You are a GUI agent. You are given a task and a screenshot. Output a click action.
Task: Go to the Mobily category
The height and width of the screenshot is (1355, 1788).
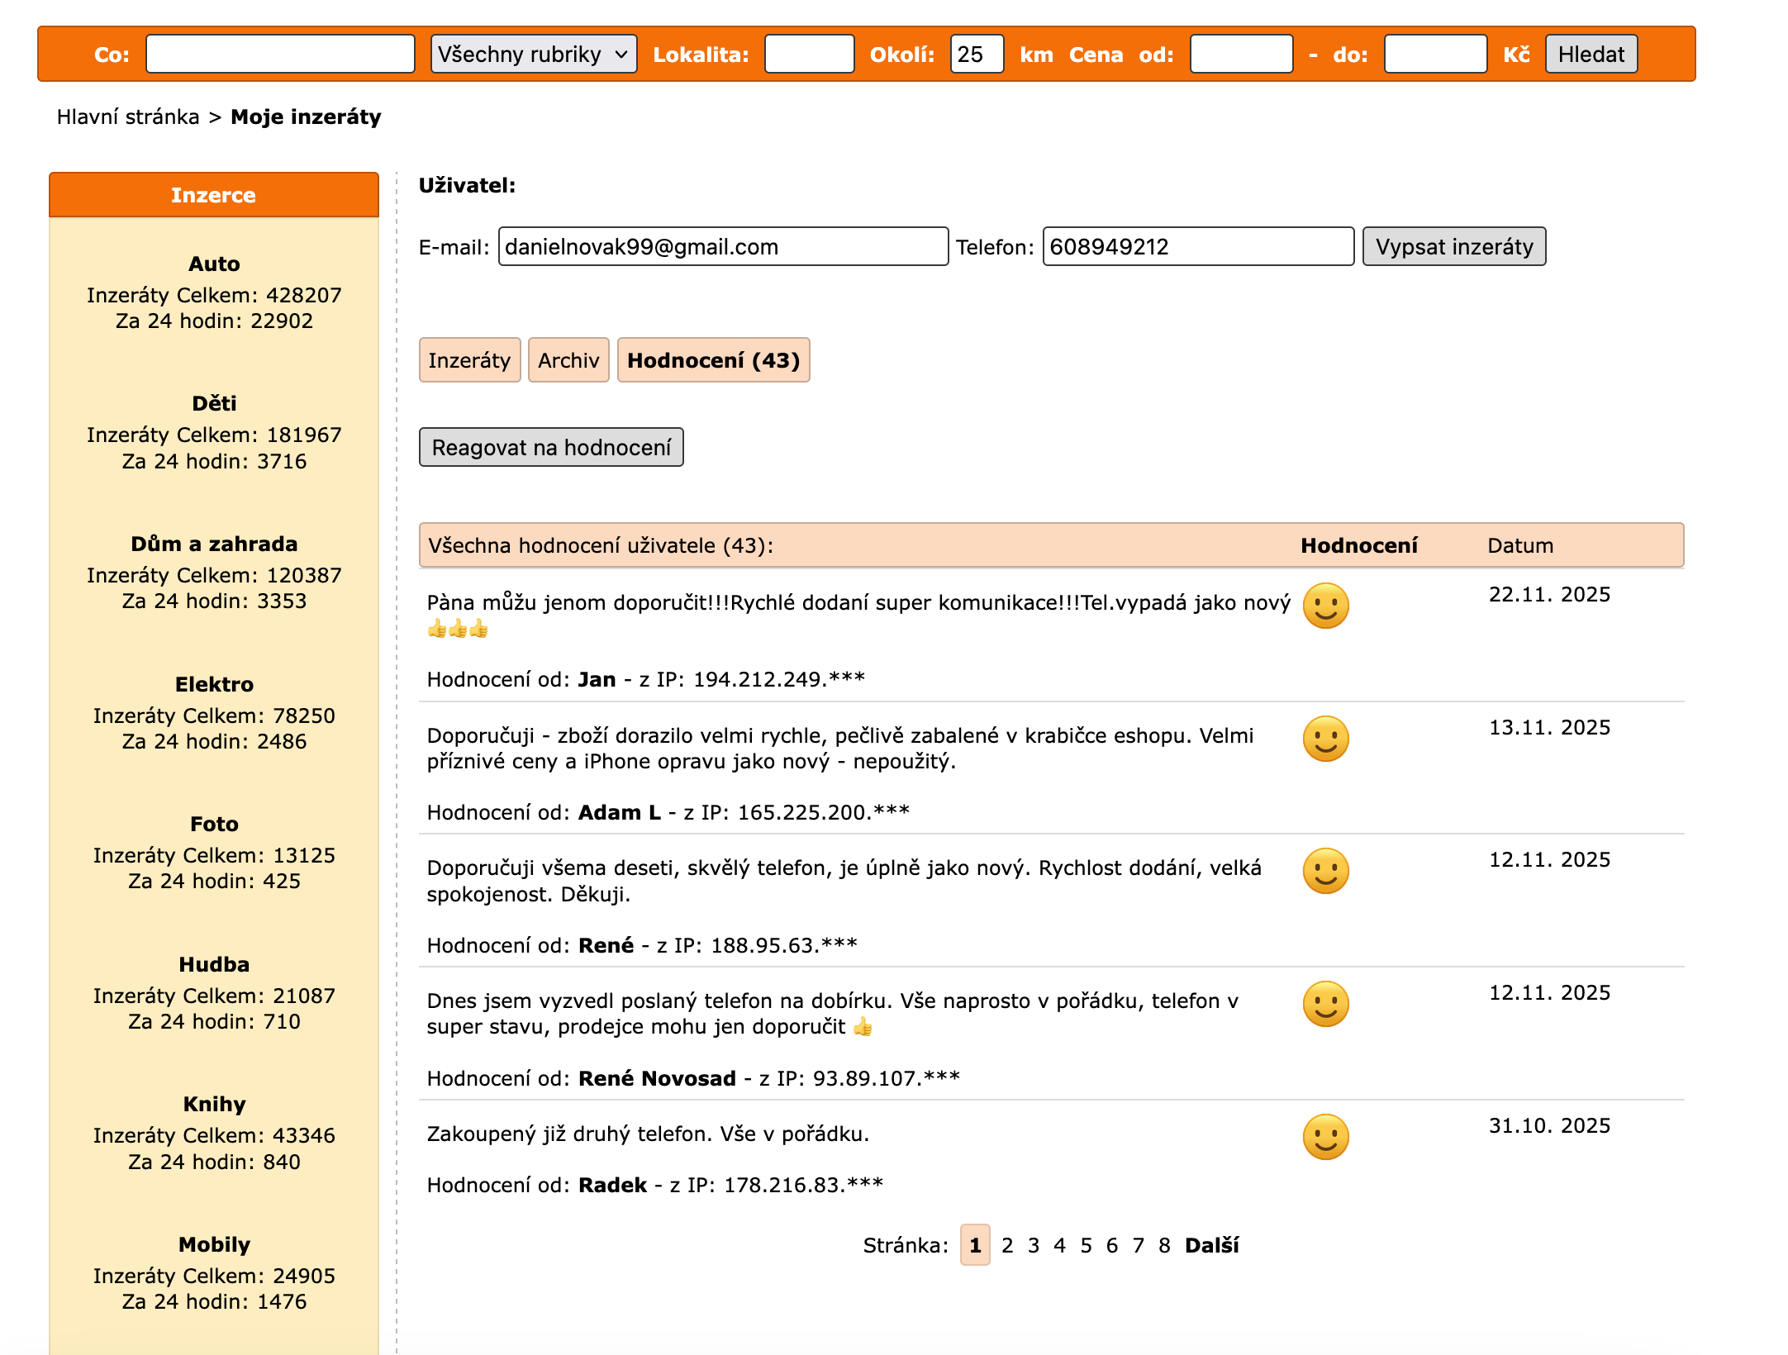(214, 1245)
